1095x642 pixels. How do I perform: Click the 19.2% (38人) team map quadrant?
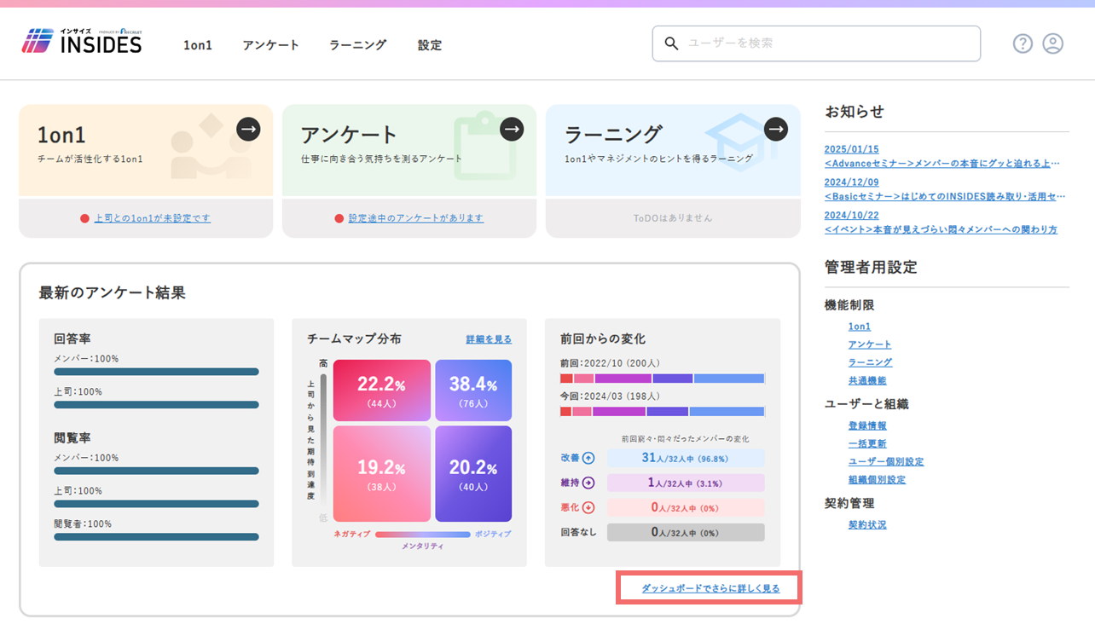pyautogui.click(x=382, y=474)
